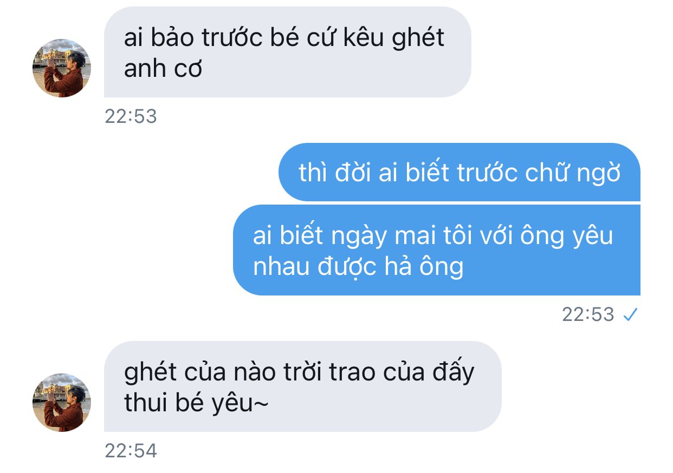
Task: Tap the blue delivered checkmark icon
Action: [x=629, y=314]
